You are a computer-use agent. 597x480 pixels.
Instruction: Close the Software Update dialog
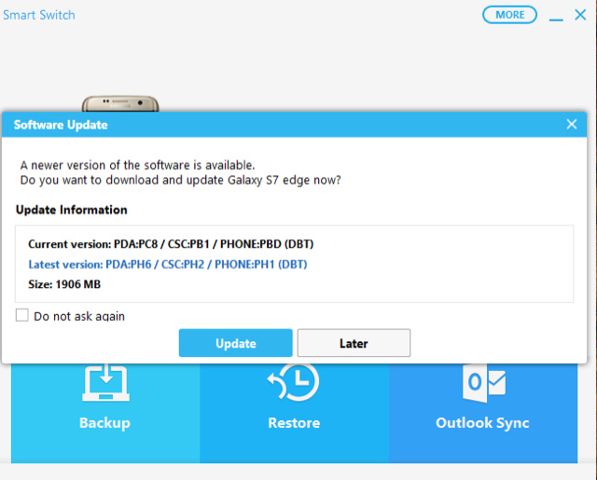(x=571, y=124)
